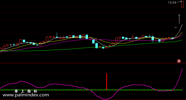Select the 10.84 price label

tap(172, 2)
